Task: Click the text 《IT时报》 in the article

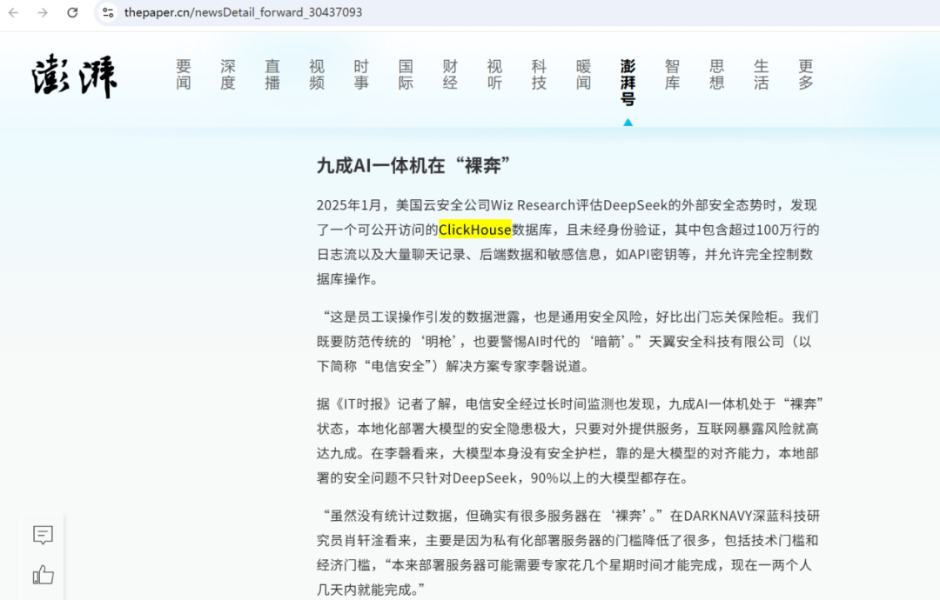Action: pyautogui.click(x=363, y=404)
